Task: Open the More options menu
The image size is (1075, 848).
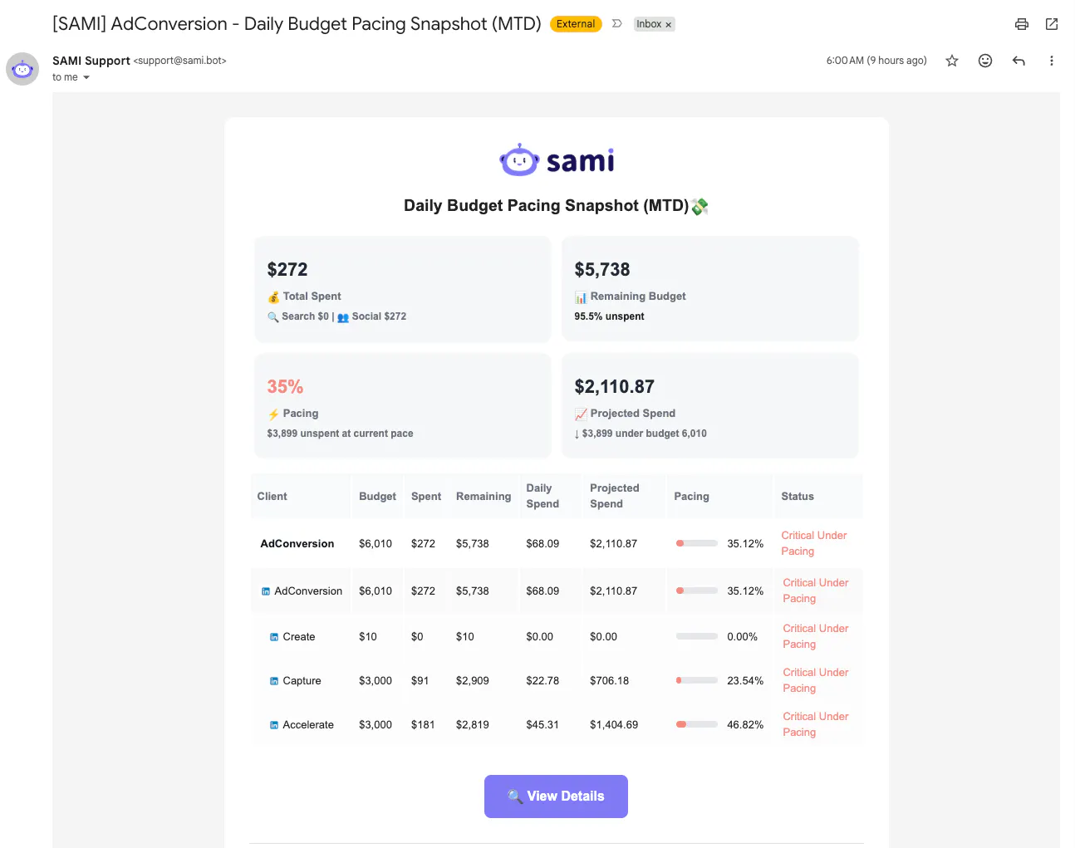Action: [x=1052, y=61]
